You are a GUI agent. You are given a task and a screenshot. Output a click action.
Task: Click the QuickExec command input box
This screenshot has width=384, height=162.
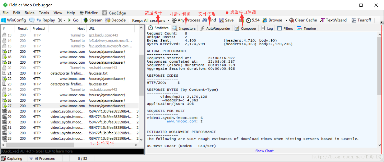pyautogui.click(x=72, y=151)
